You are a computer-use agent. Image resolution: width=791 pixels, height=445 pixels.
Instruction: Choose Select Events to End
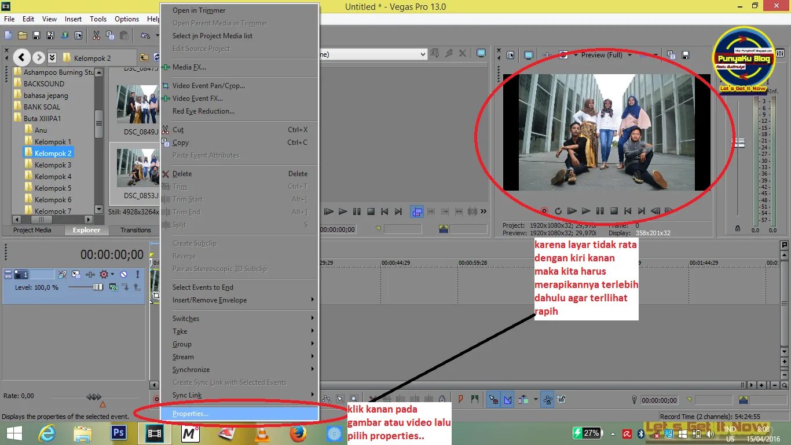[x=240, y=287]
